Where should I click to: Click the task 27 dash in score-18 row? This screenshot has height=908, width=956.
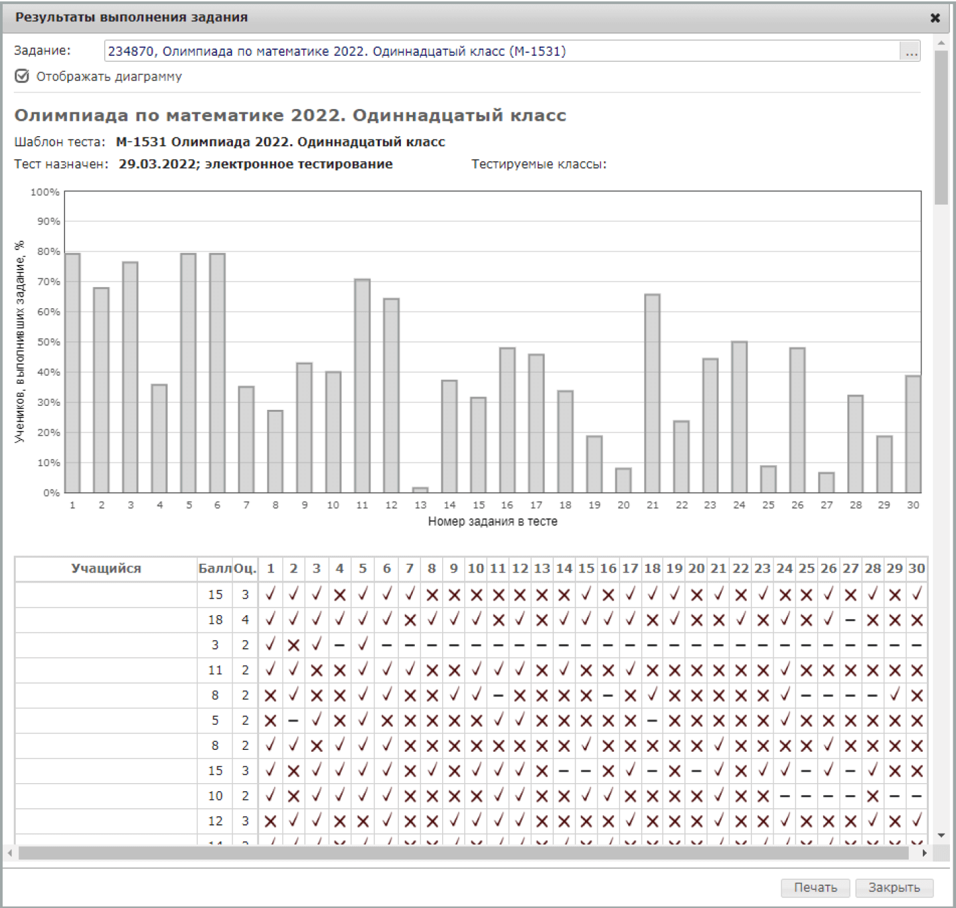[850, 620]
